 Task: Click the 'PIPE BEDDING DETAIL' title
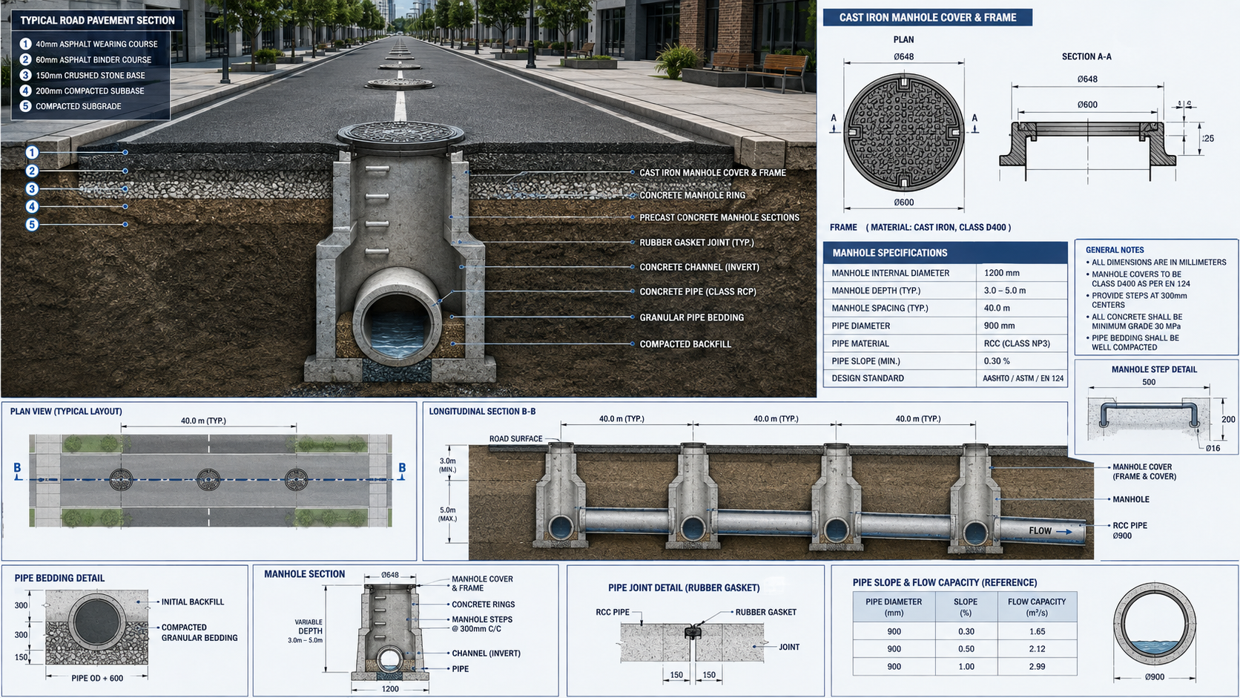pos(59,579)
